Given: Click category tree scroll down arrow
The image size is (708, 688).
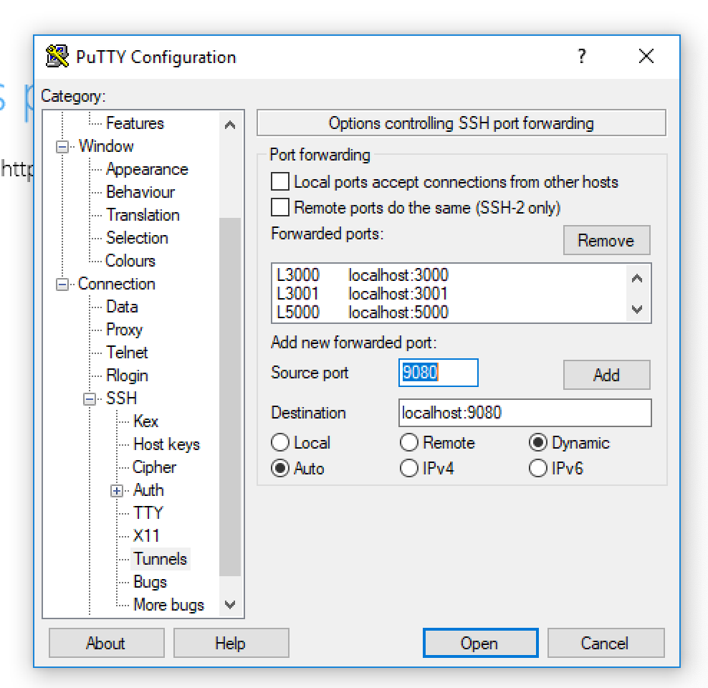Looking at the screenshot, I should pos(230,604).
